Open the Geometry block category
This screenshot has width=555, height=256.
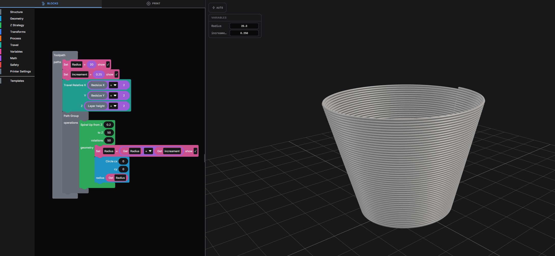tap(17, 19)
